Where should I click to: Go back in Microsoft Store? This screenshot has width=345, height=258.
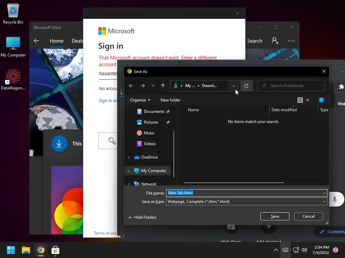pyautogui.click(x=36, y=41)
